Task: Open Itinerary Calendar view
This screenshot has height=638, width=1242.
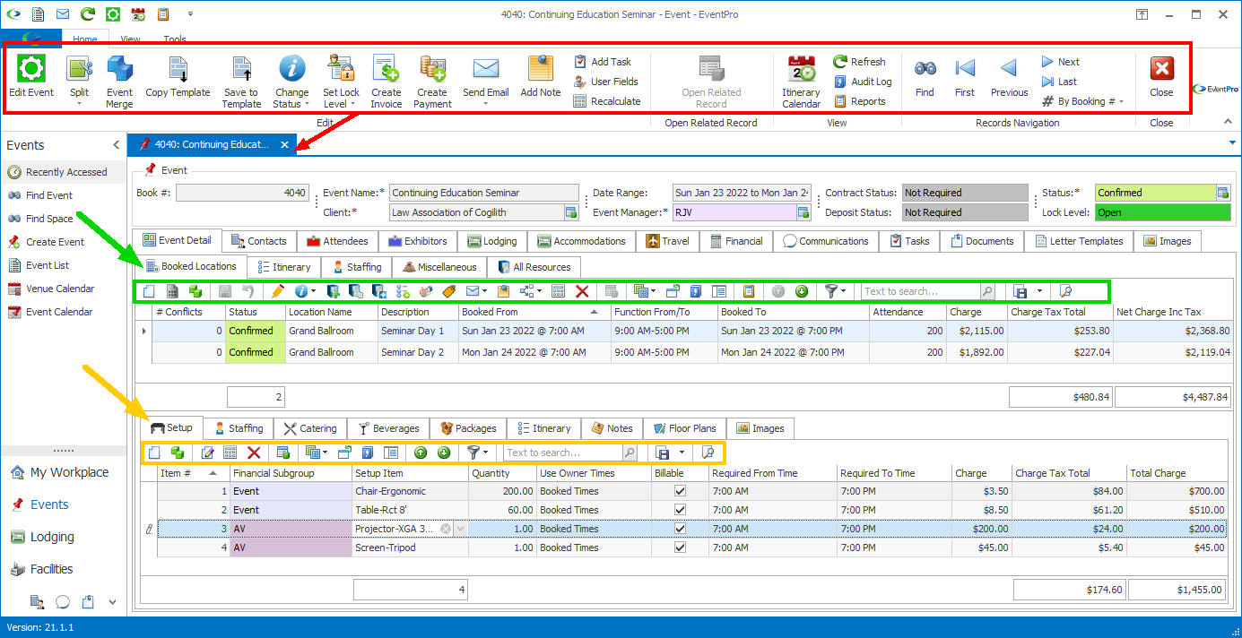Action: (x=801, y=82)
